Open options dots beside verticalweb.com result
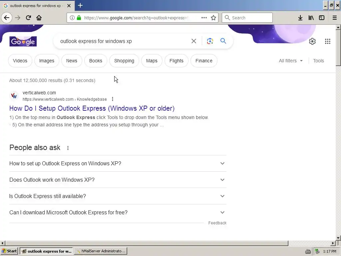 [x=113, y=99]
